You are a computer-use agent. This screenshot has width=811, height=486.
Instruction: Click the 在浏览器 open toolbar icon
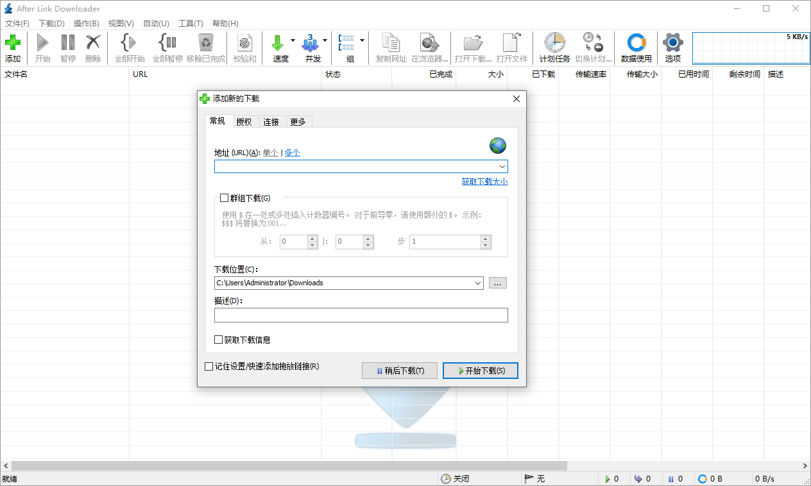point(429,43)
